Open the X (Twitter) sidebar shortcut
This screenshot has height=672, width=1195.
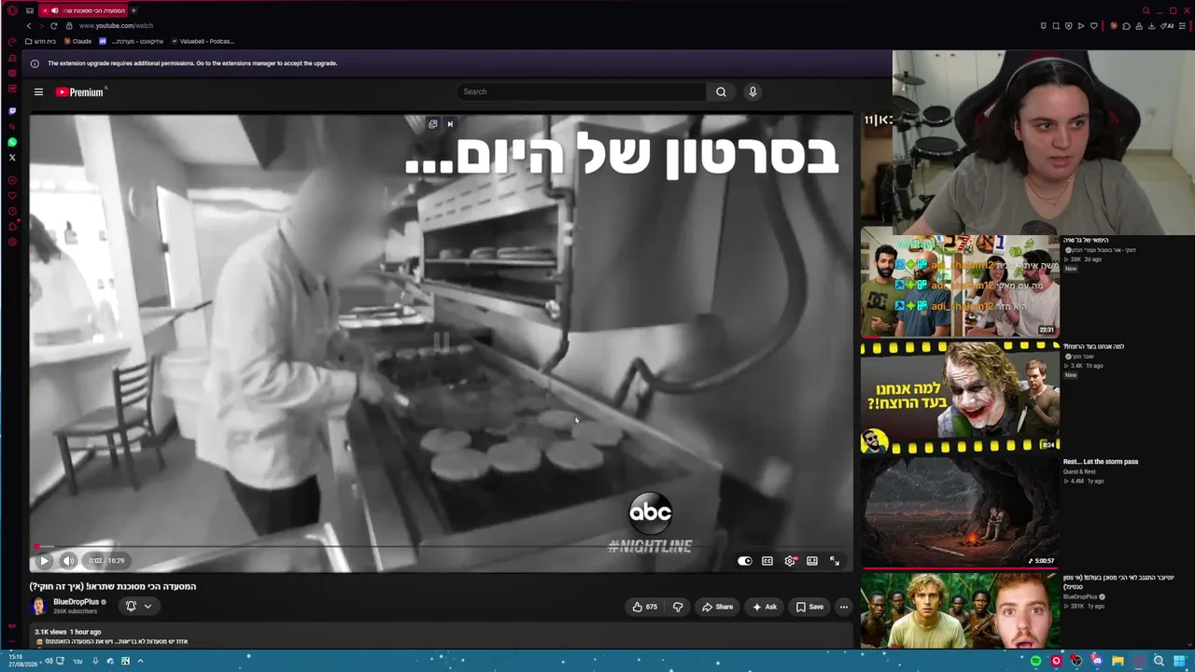[x=12, y=158]
